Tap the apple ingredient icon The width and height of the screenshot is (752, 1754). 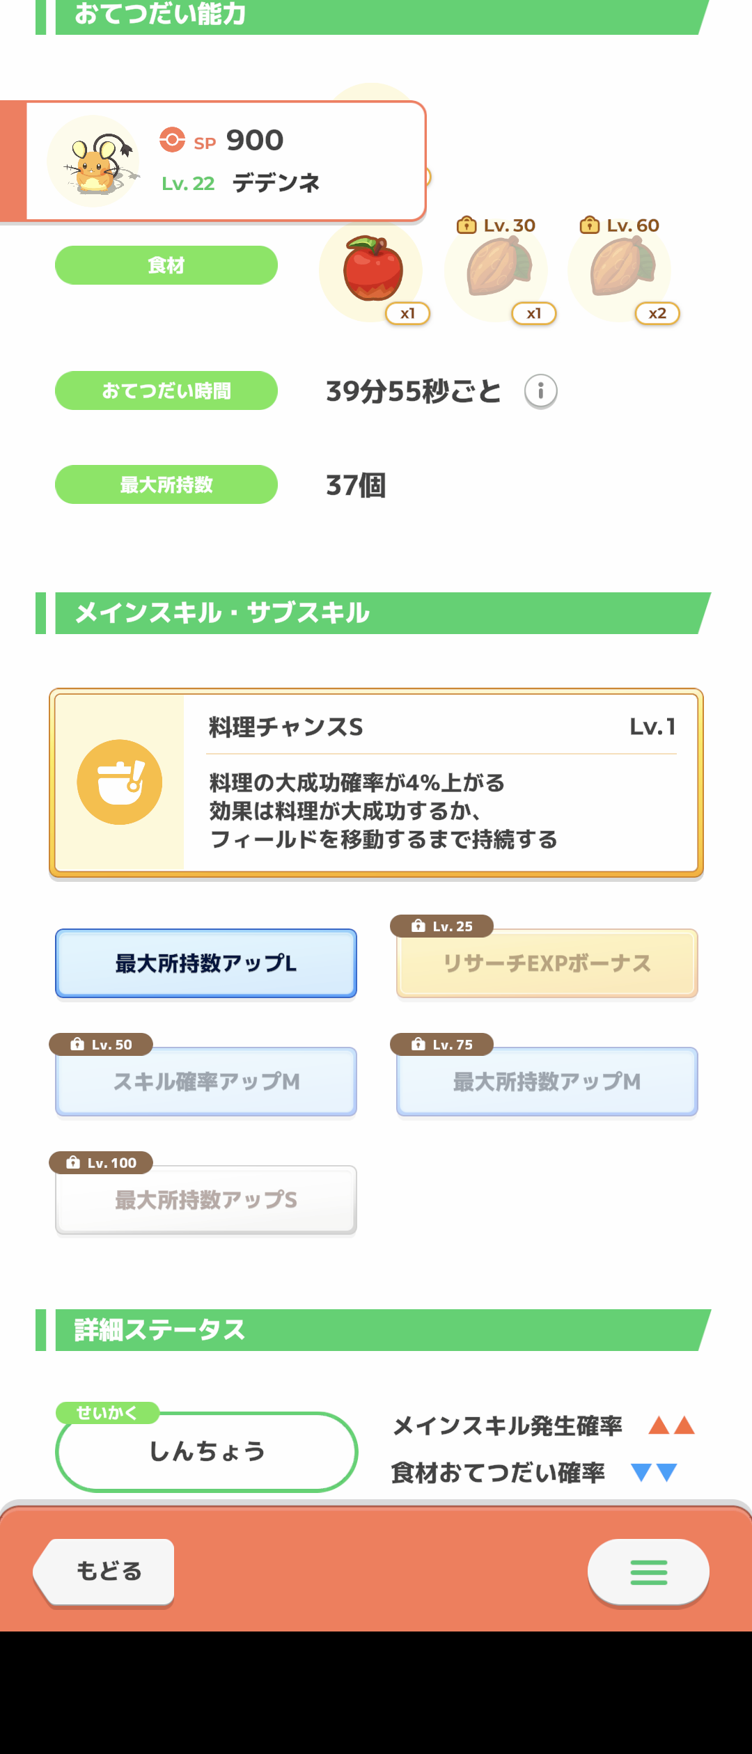[x=372, y=271]
